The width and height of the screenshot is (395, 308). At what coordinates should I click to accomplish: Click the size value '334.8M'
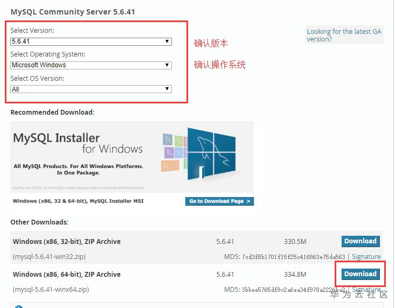coord(295,274)
